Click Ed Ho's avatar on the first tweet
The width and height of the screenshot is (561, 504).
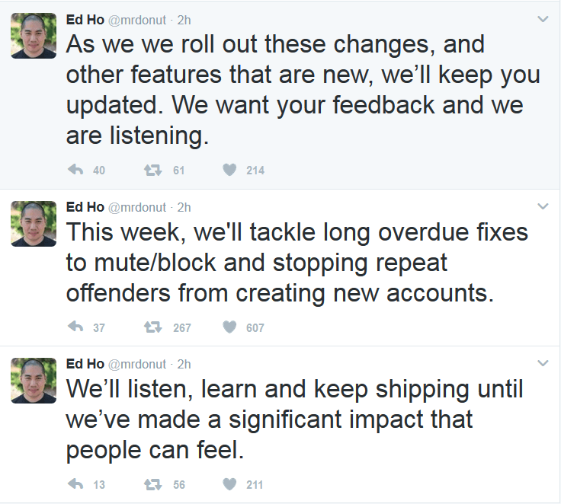[34, 36]
